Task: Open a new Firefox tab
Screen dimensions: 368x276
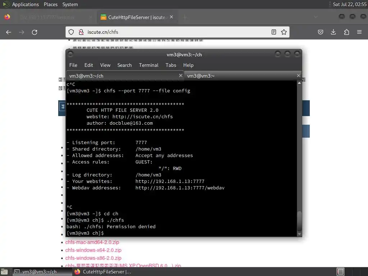Action: pos(185,17)
